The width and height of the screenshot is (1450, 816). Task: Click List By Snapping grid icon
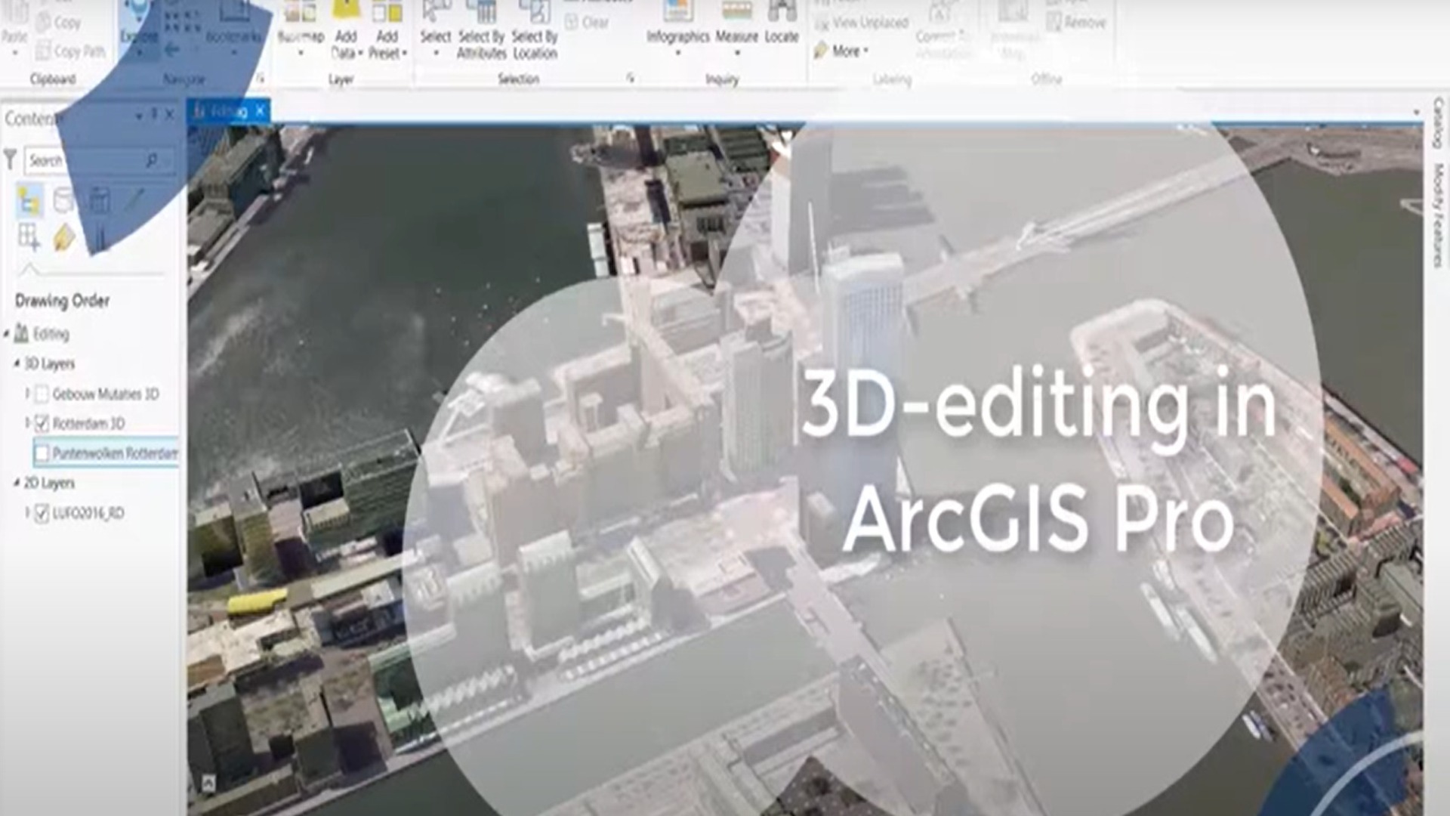[29, 237]
